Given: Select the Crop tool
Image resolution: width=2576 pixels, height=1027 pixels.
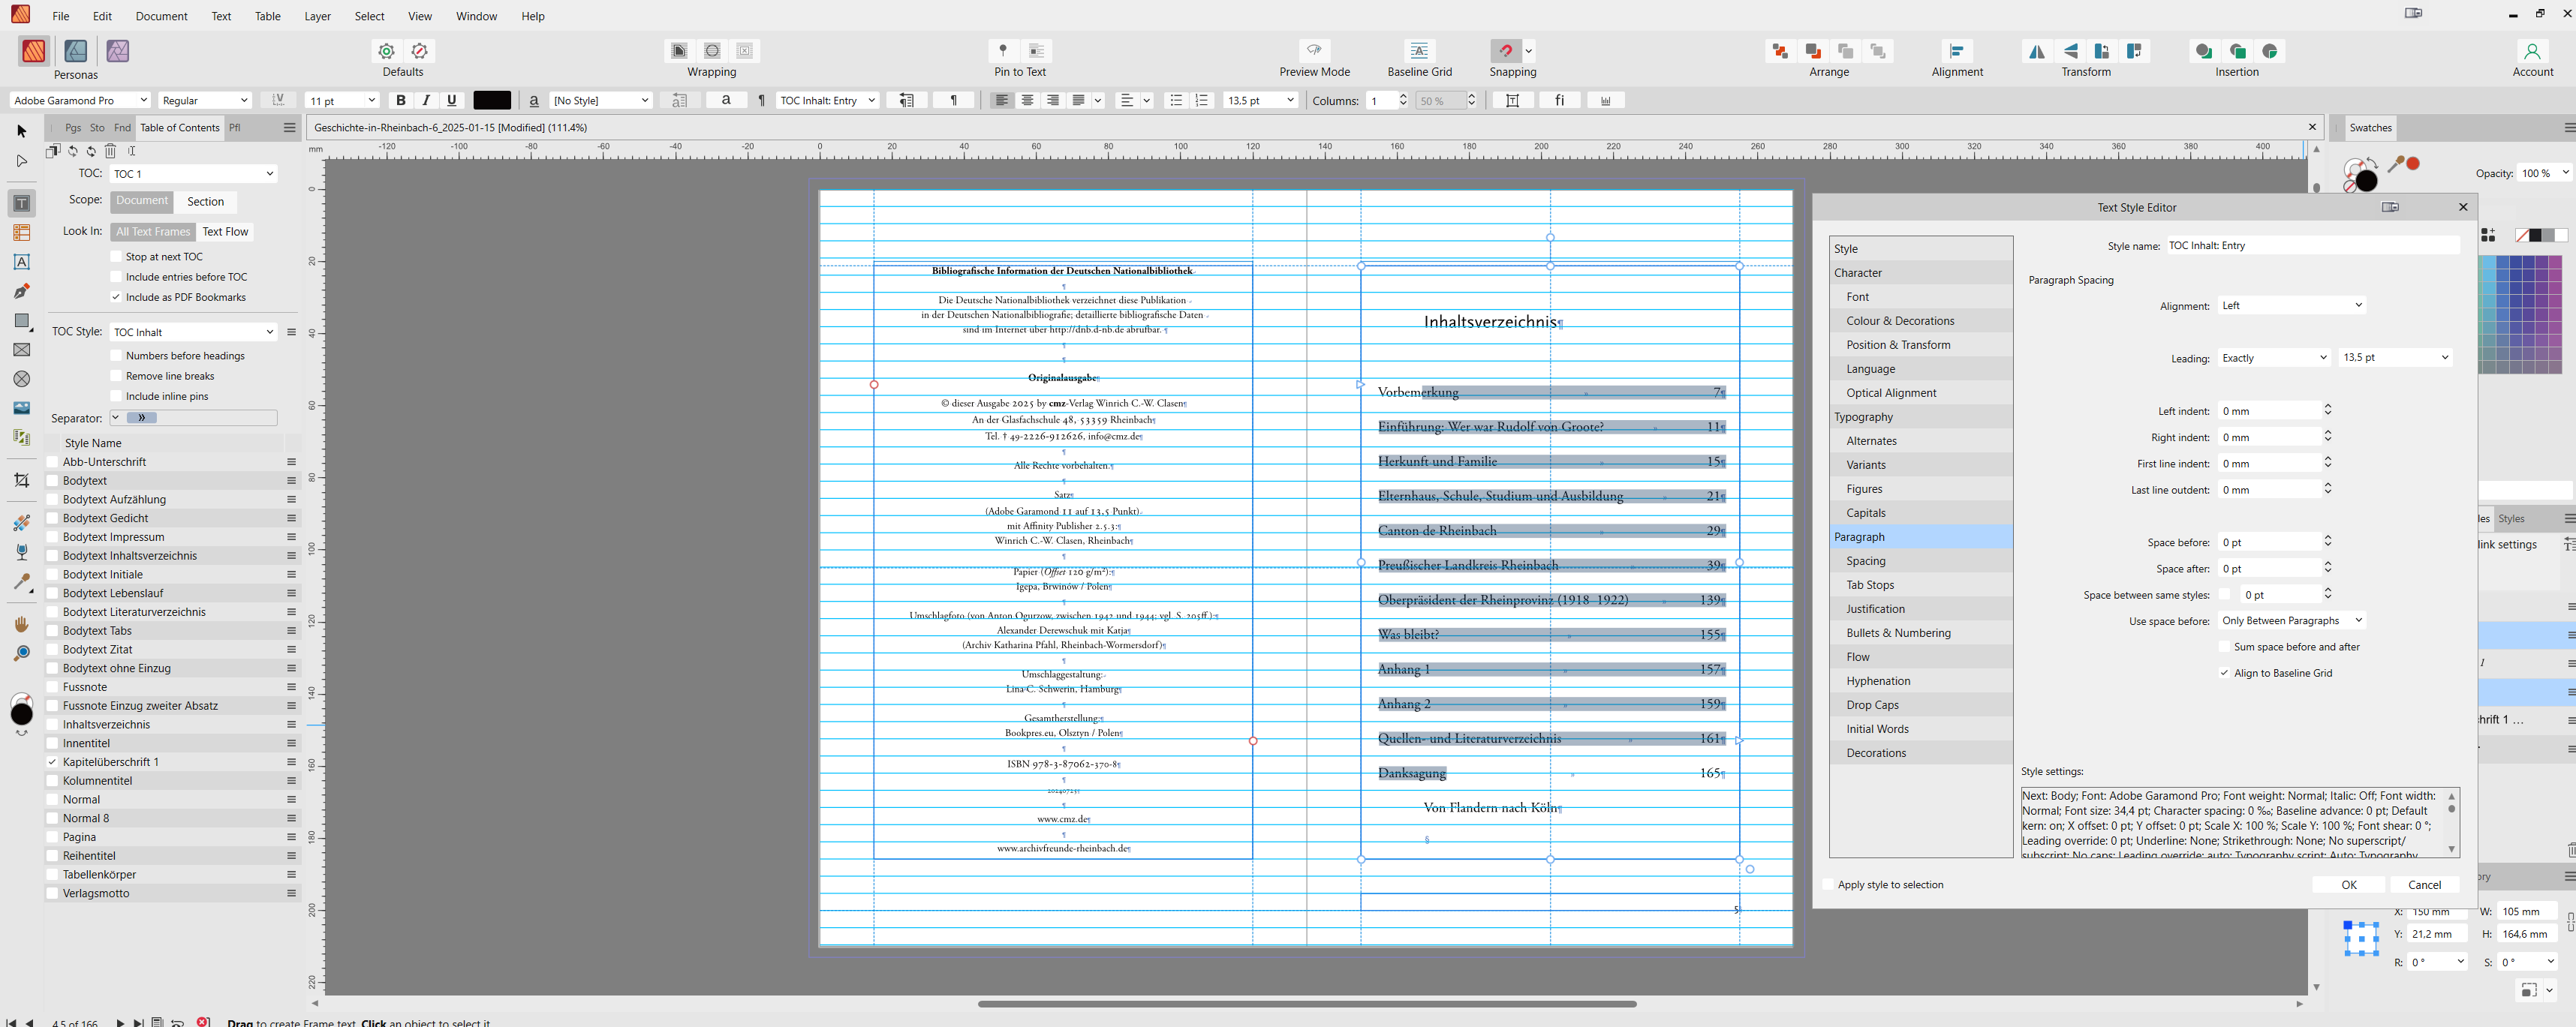Looking at the screenshot, I should point(22,481).
